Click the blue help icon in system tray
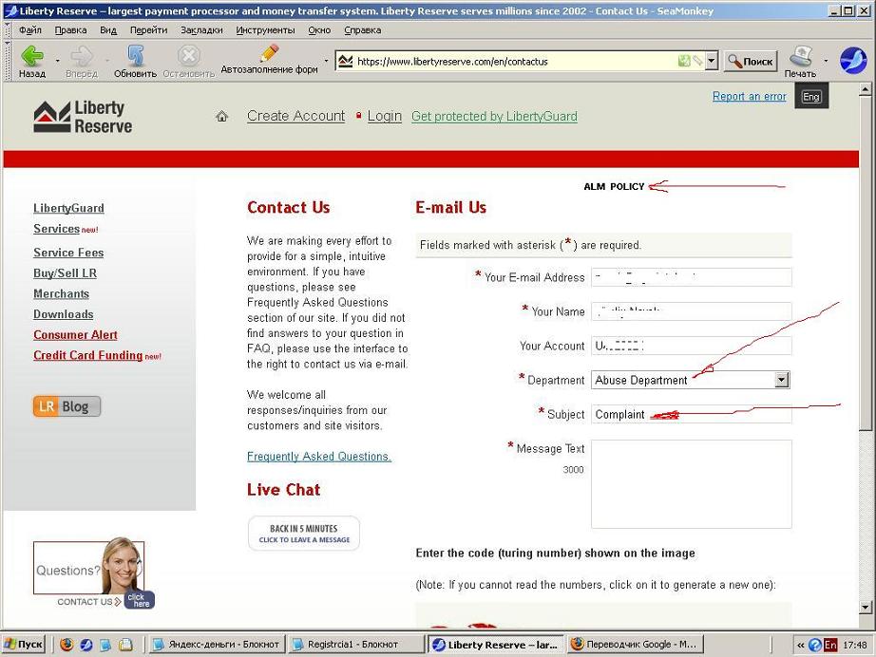The height and width of the screenshot is (657, 876). point(815,646)
